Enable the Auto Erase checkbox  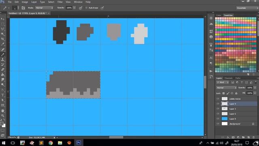coord(86,8)
